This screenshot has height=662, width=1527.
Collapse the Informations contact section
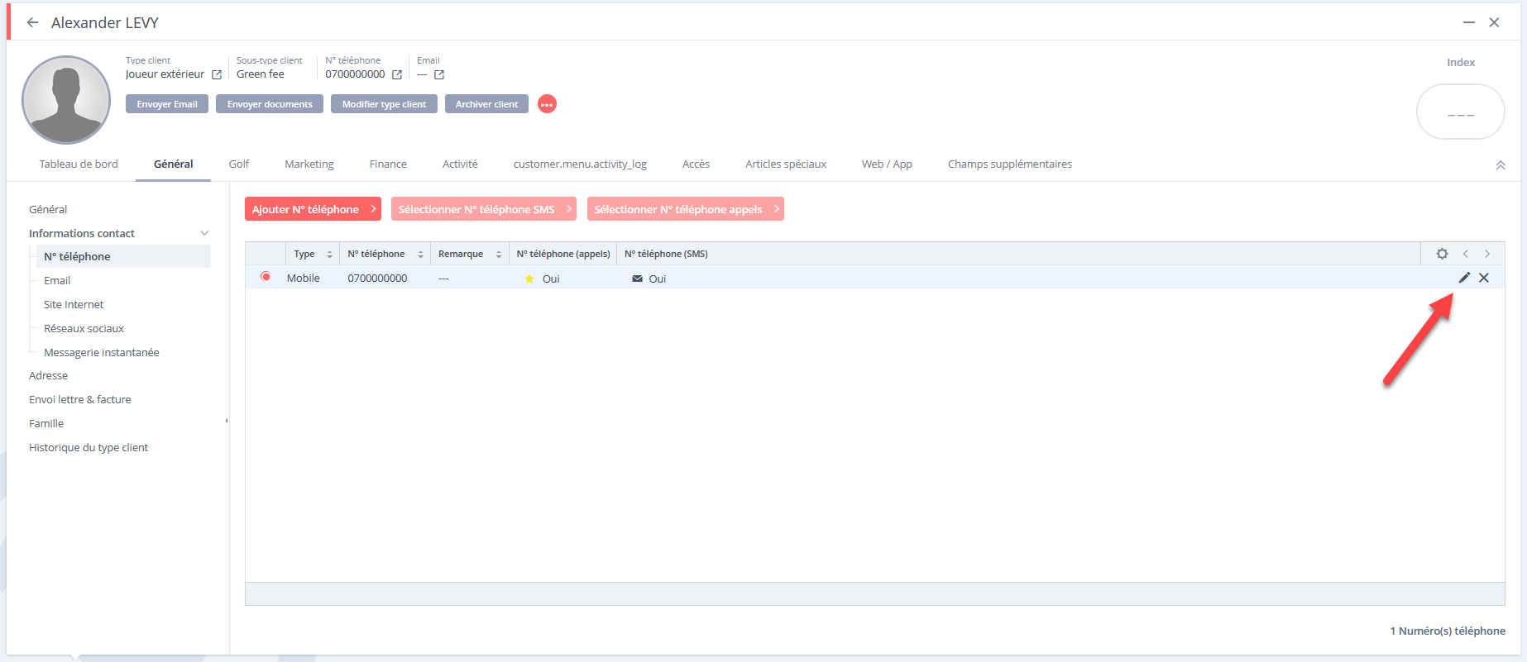pos(204,233)
